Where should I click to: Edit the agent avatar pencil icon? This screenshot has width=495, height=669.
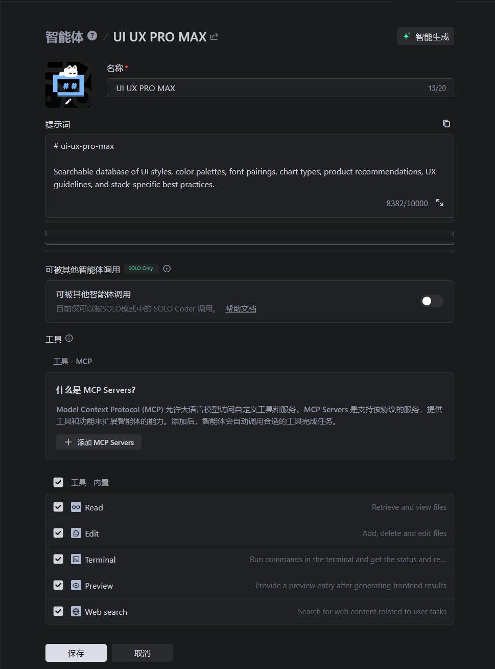tap(68, 101)
